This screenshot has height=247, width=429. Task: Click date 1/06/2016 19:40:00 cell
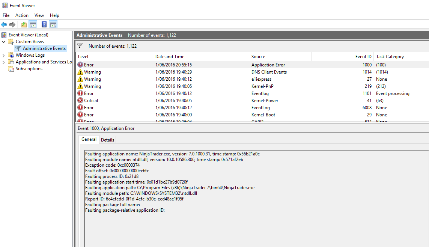[173, 114]
